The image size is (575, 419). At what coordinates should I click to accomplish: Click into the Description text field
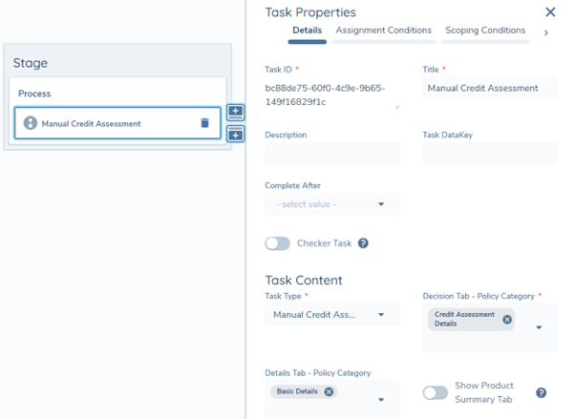tap(331, 154)
